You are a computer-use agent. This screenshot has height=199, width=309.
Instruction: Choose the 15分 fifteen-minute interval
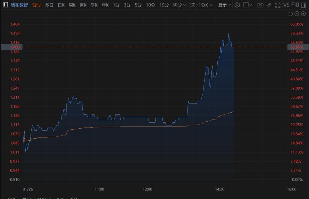coord(164,5)
